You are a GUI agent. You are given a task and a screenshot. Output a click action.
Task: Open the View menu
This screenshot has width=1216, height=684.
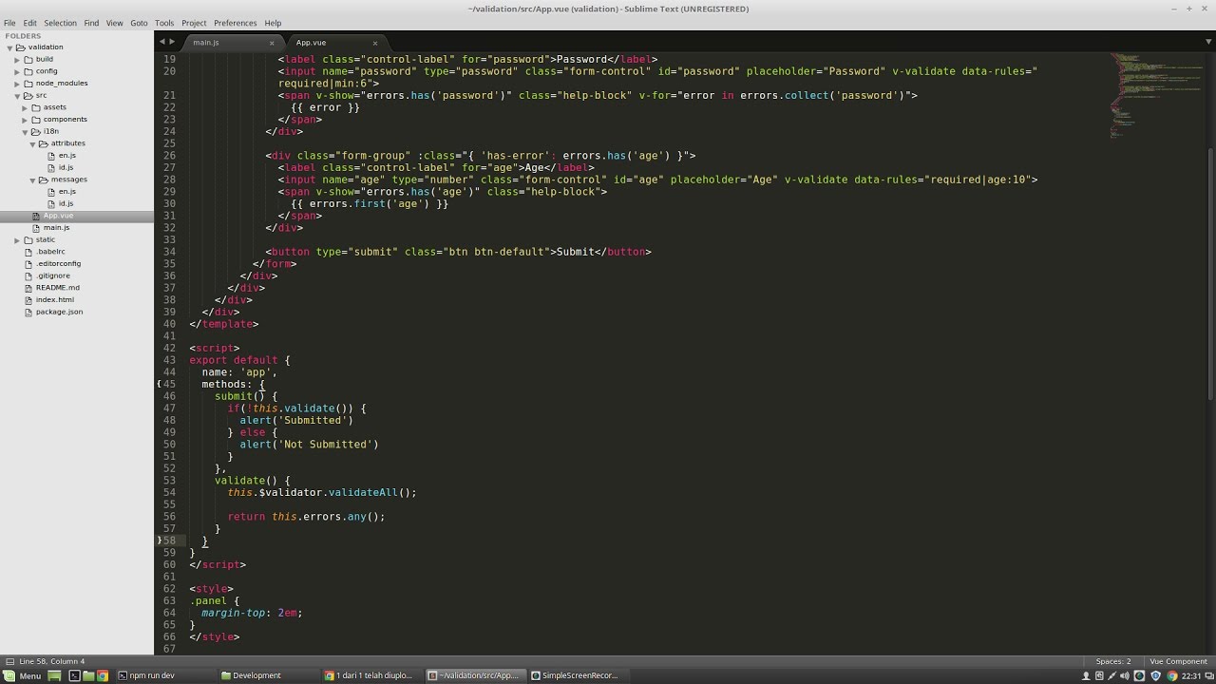pyautogui.click(x=114, y=23)
